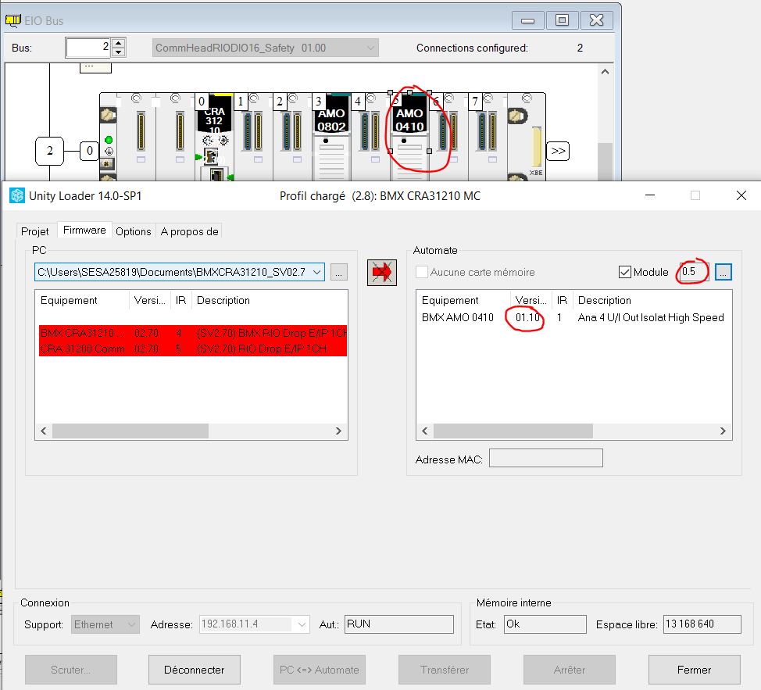Minimize the EIO Bus window

527,20
